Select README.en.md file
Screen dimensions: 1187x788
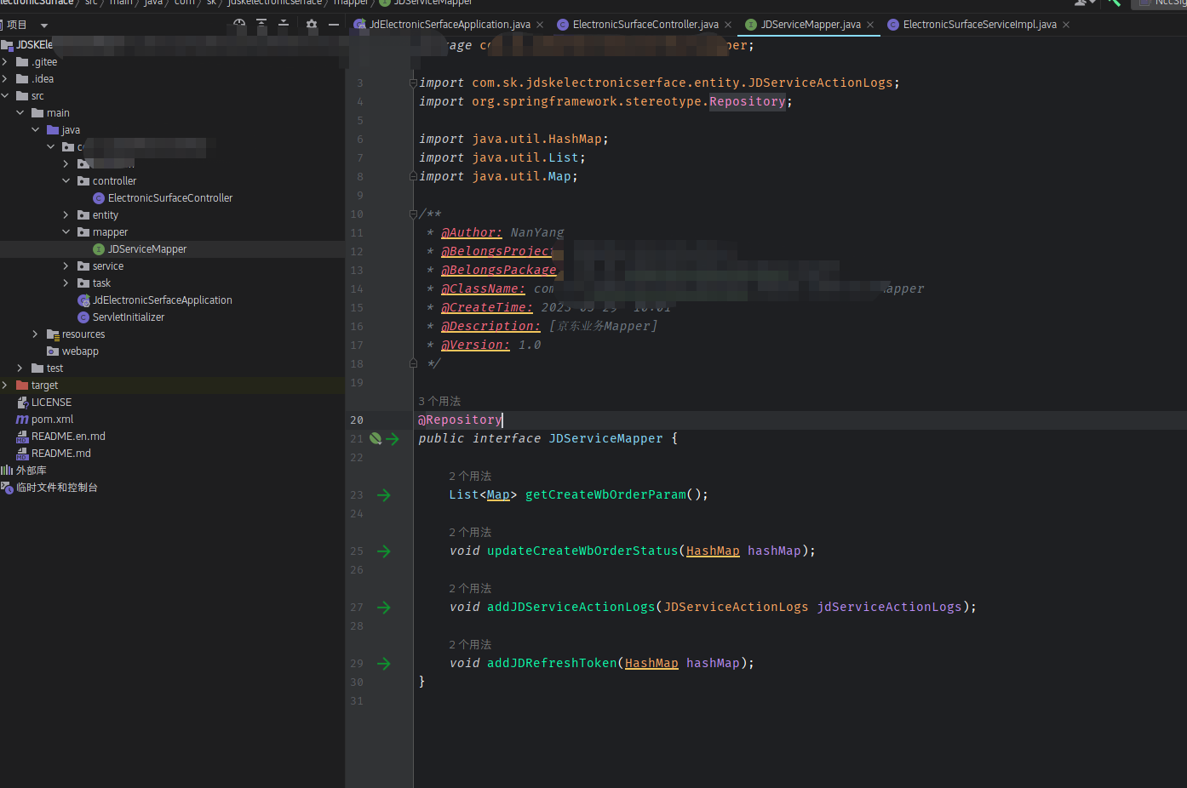click(x=68, y=437)
